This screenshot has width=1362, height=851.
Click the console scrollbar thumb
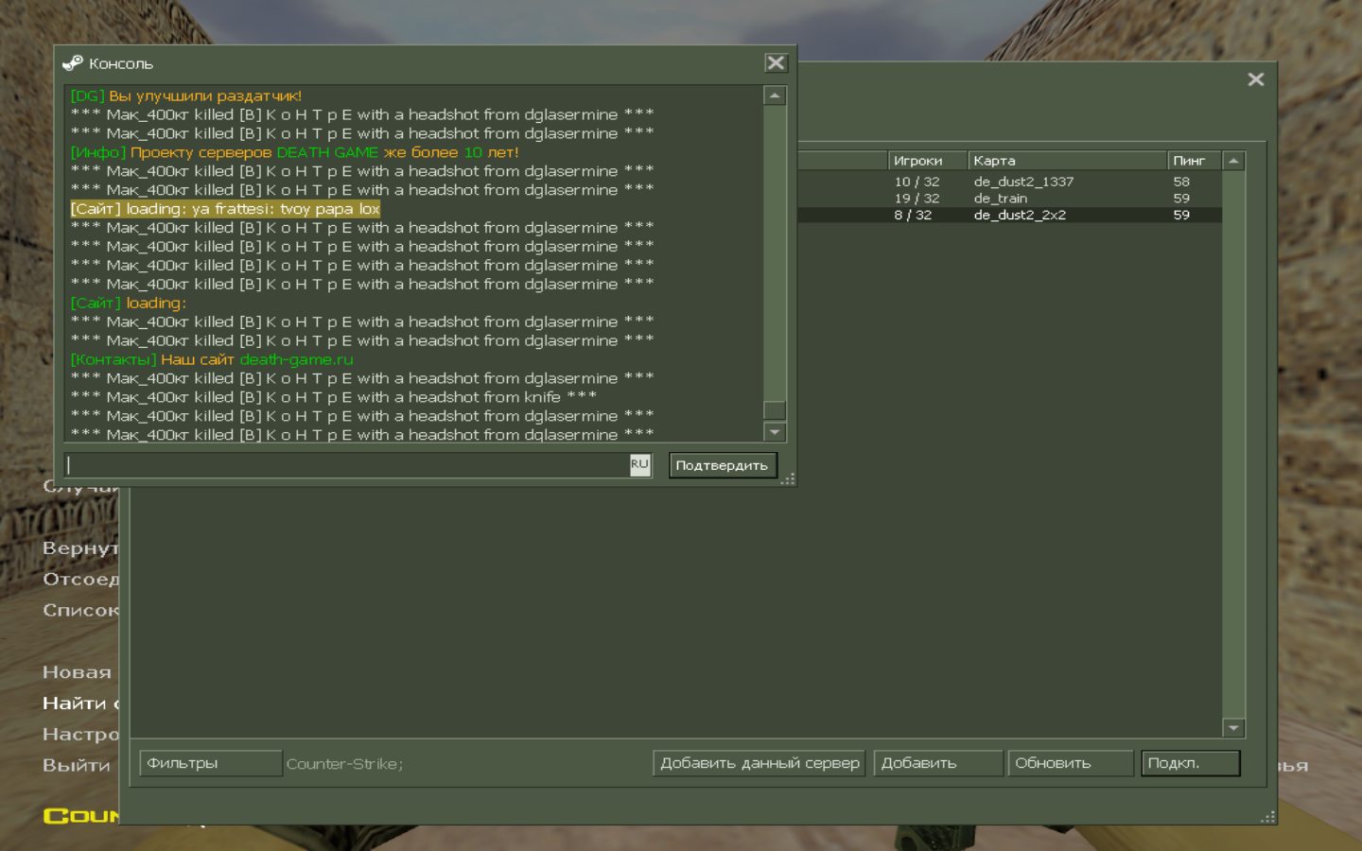point(775,409)
